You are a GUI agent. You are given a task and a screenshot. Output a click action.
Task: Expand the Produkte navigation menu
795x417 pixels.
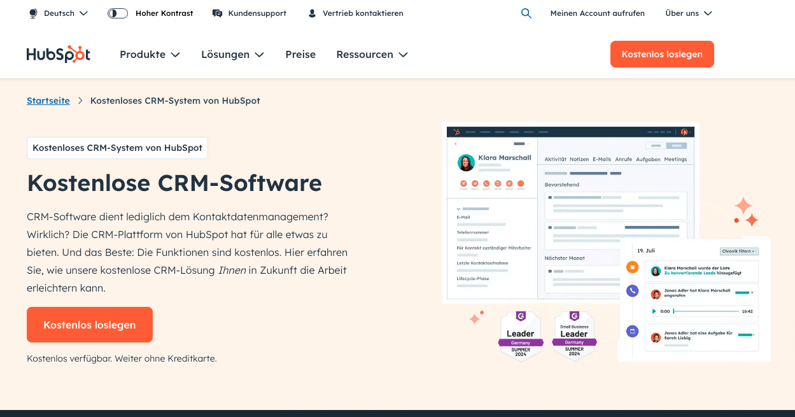150,54
